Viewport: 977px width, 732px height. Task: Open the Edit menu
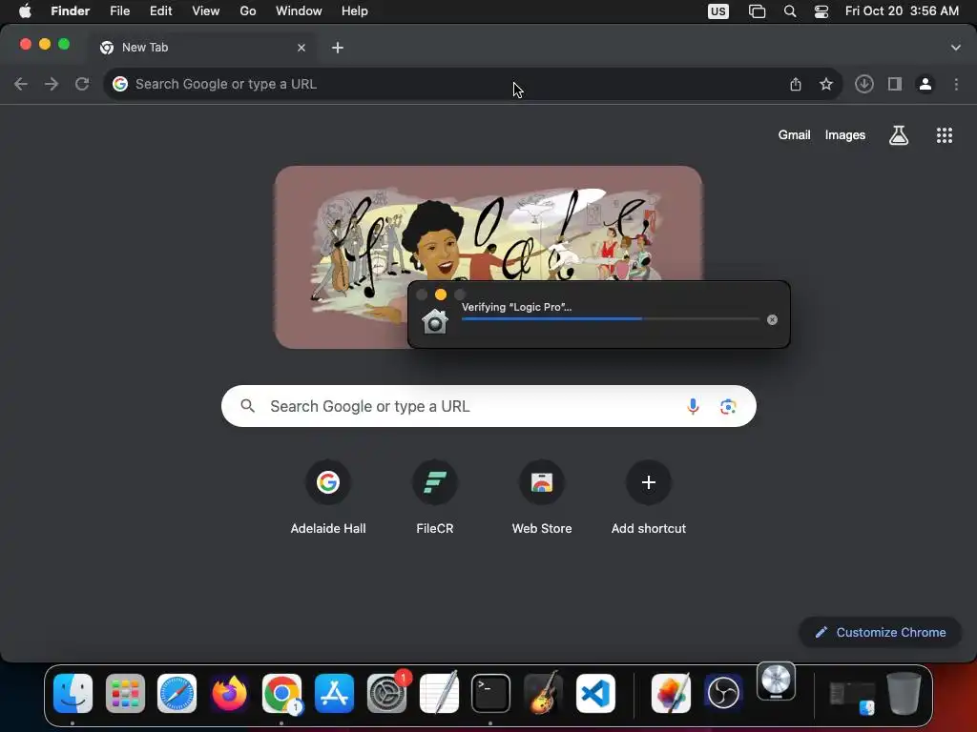coord(160,11)
